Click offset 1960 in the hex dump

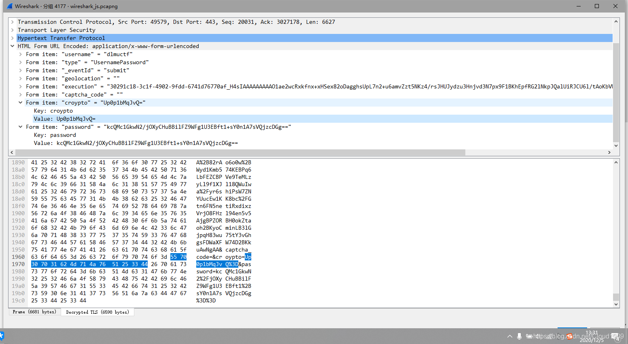pos(18,257)
